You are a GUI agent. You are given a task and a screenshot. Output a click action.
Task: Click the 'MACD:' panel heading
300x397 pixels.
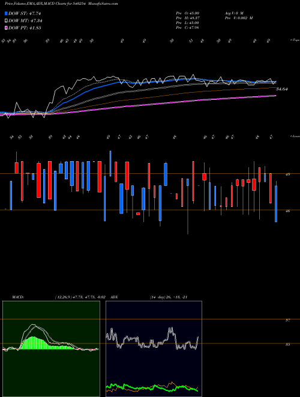click(x=18, y=297)
